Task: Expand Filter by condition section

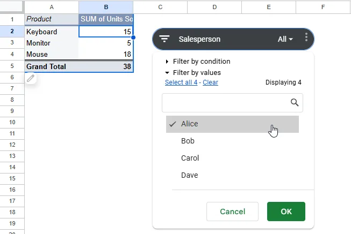Action: coord(198,62)
